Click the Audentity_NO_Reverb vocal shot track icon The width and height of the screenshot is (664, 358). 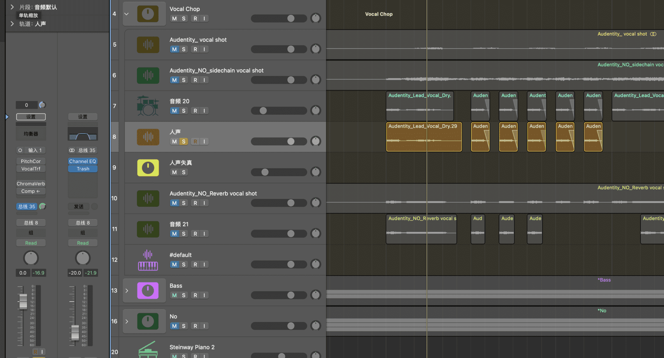pos(148,198)
